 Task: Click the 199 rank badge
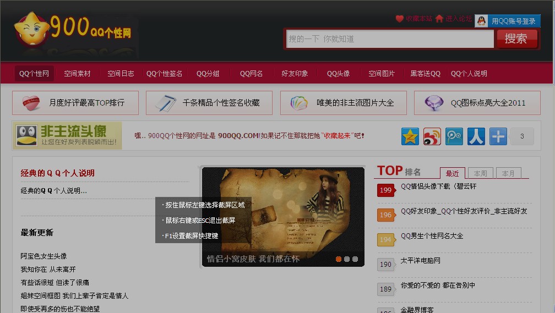386,190
